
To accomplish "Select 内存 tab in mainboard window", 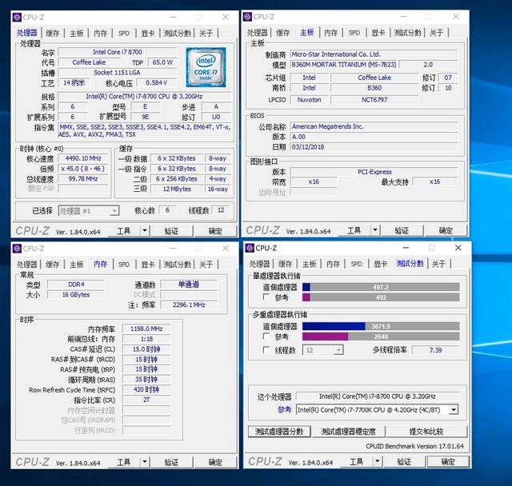I will [x=330, y=33].
